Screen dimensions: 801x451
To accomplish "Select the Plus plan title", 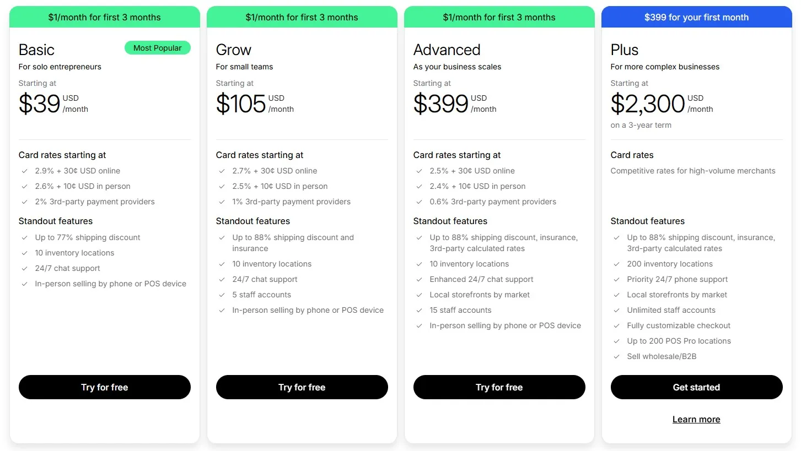I will pyautogui.click(x=624, y=50).
